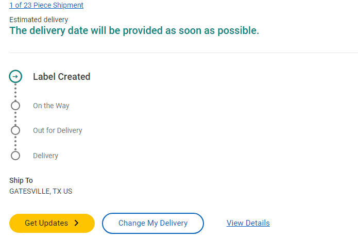This screenshot has width=358, height=237.
Task: Click the Out for Delivery step circle
Action: click(15, 130)
